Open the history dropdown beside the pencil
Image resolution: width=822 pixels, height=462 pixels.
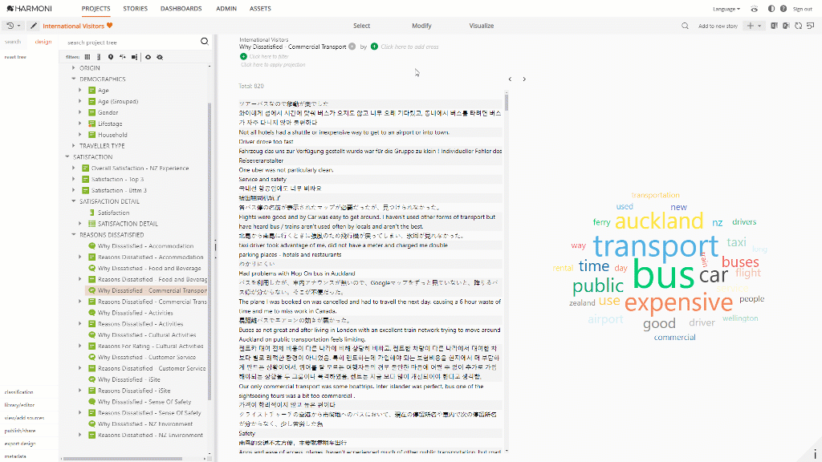tap(13, 26)
